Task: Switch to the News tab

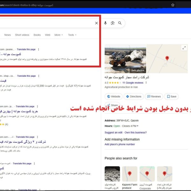Action: 7,35
